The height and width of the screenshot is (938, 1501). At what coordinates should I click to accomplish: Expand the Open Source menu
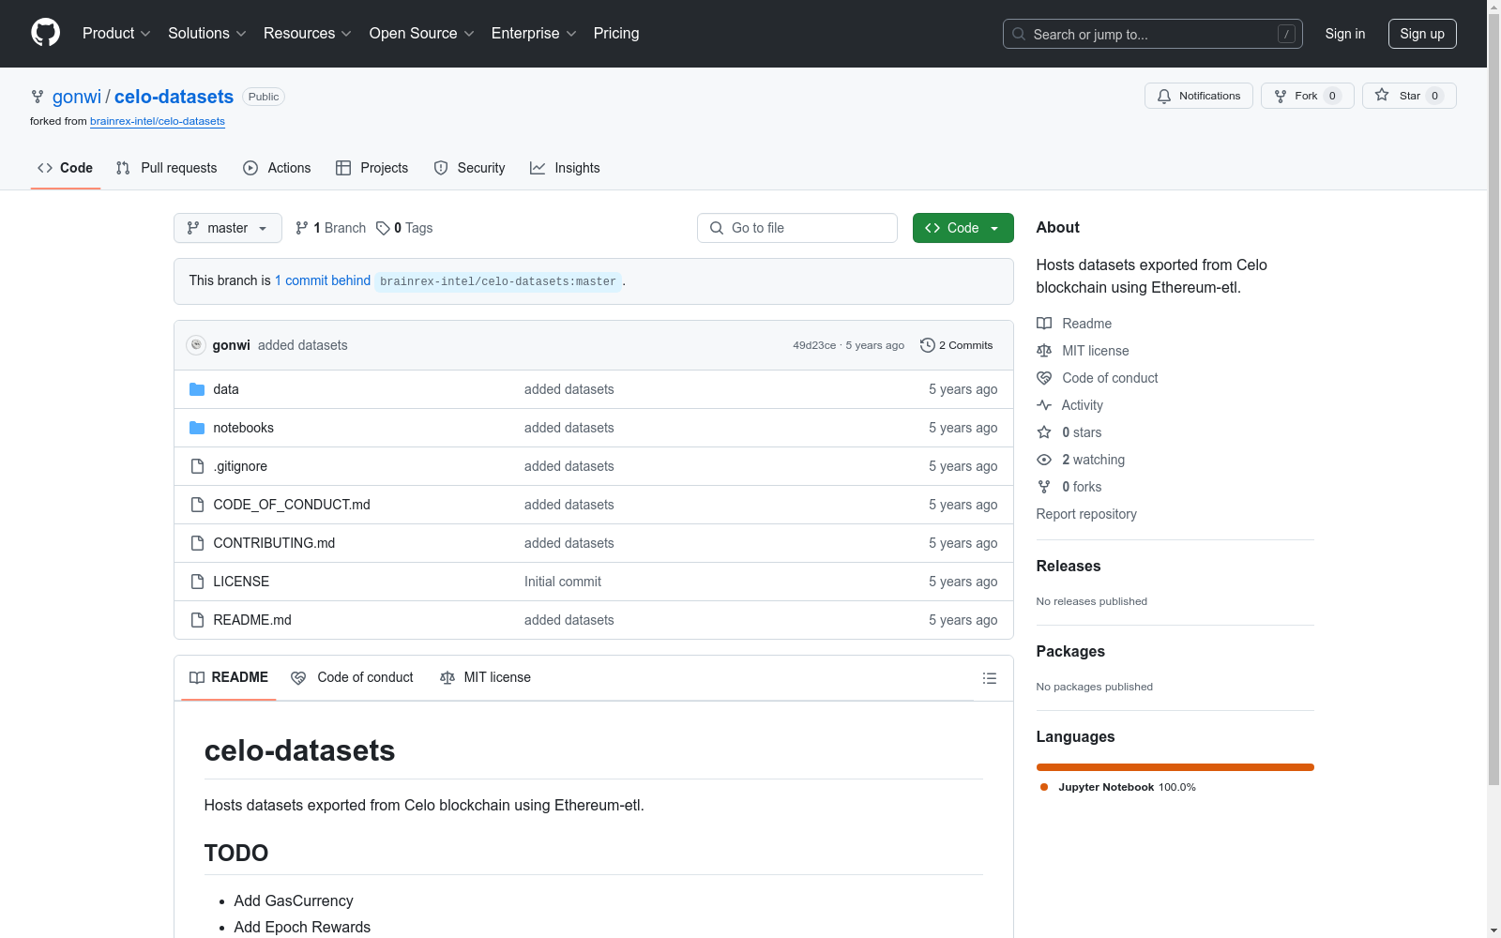[422, 33]
